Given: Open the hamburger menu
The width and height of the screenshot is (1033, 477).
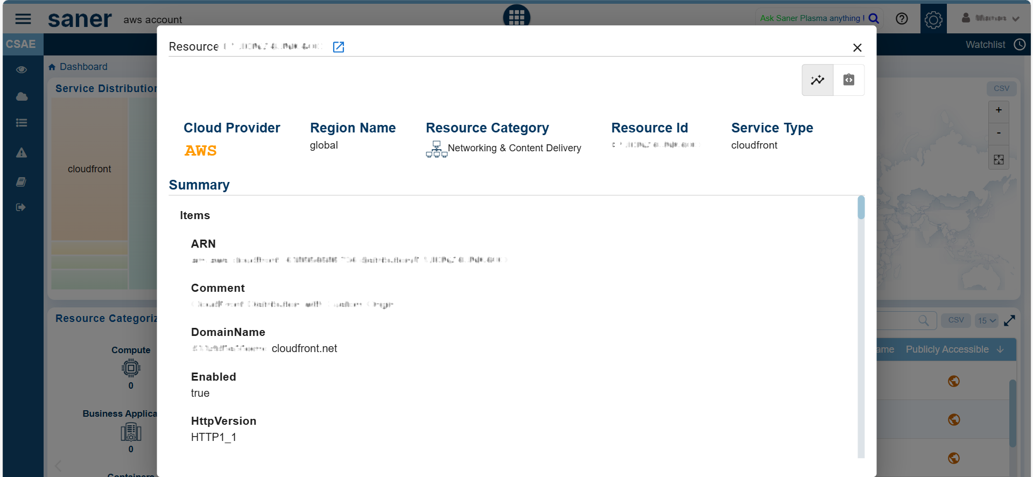Looking at the screenshot, I should pos(23,19).
